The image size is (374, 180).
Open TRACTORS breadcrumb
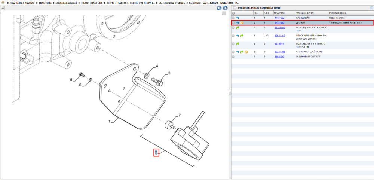[45, 3]
